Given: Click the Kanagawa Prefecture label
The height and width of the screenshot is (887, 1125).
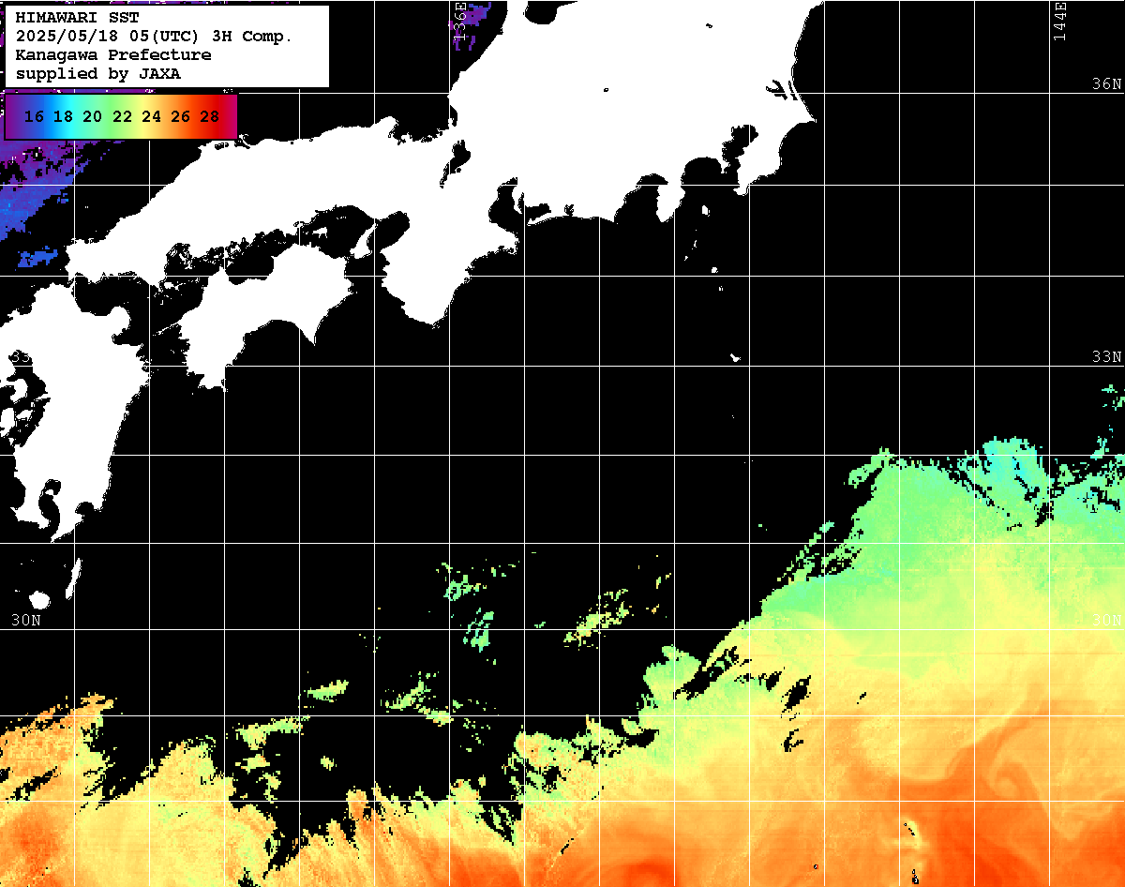Looking at the screenshot, I should click(x=113, y=55).
